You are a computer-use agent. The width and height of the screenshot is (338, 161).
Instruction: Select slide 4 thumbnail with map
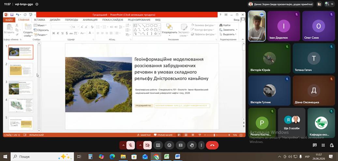click(21, 106)
